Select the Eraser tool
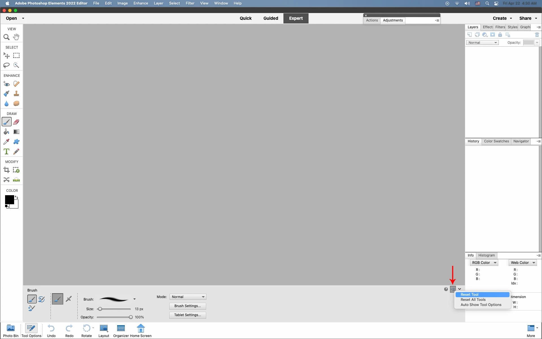Screen dimensions: 542x339 click(16, 122)
